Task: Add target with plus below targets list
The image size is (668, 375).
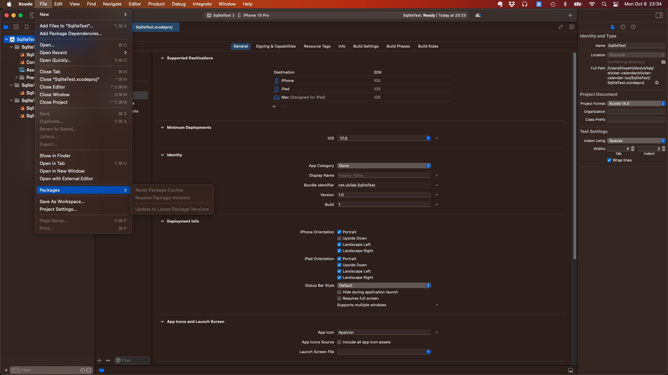Action: point(100,360)
